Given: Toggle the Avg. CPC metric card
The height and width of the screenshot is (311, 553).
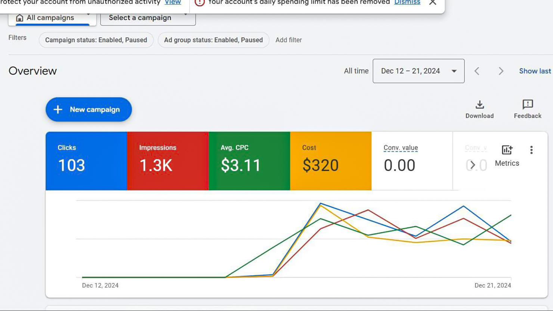Looking at the screenshot, I should click(x=249, y=161).
